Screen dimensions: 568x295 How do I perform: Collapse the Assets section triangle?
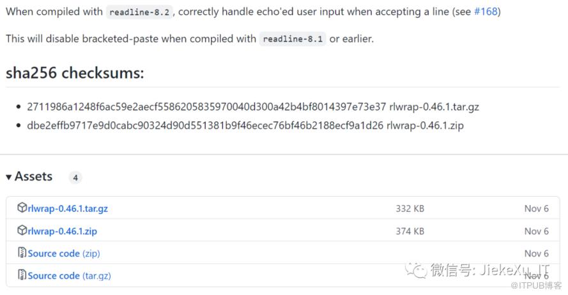[x=9, y=177]
